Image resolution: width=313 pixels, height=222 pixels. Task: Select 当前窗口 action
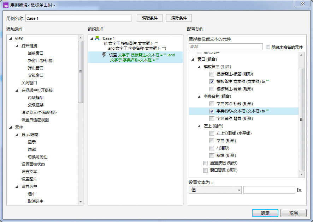[x=36, y=53]
